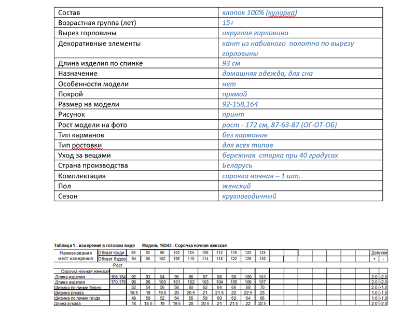Click the "Допуски" column header

[x=379, y=253]
